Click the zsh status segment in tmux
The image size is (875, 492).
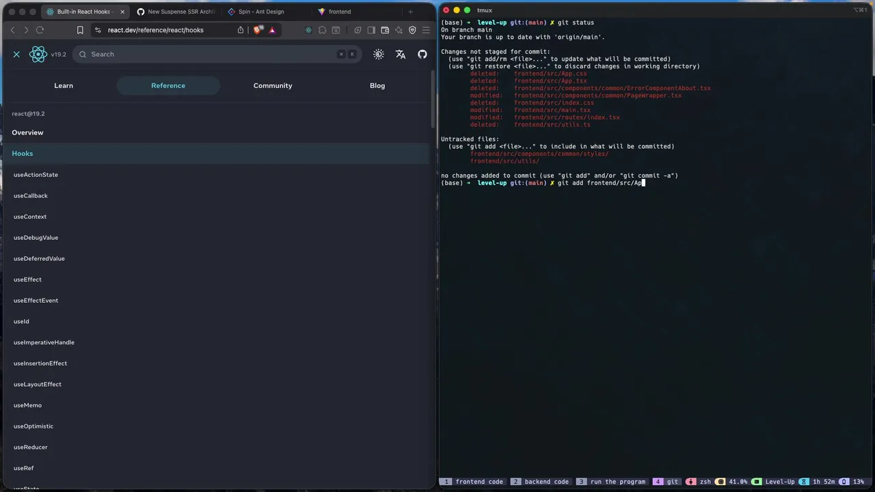(699, 482)
